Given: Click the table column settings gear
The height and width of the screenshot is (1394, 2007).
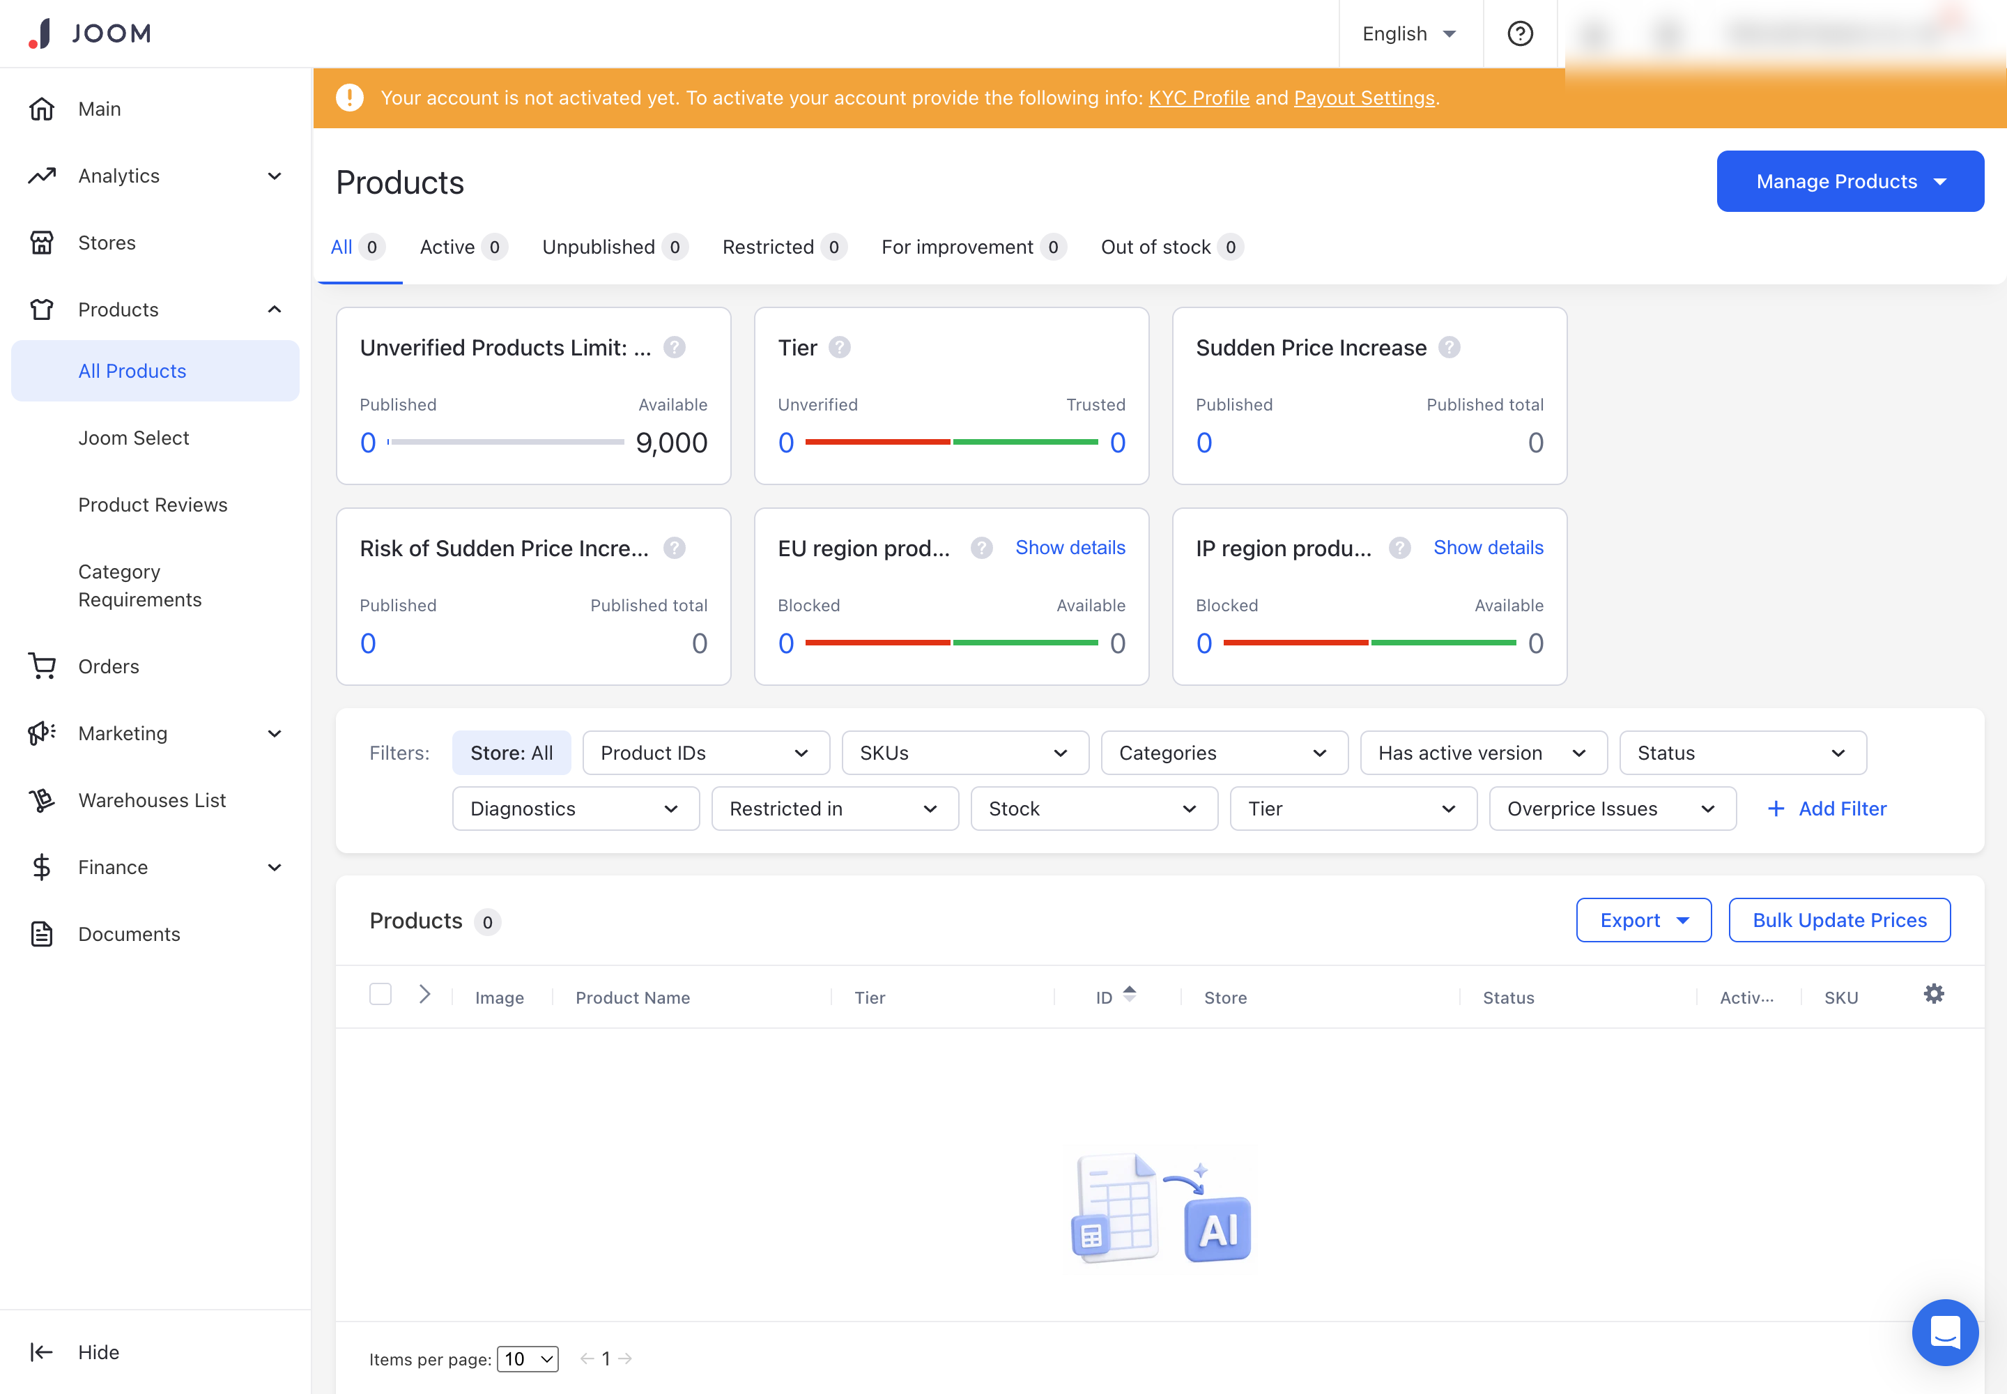Looking at the screenshot, I should point(1934,994).
